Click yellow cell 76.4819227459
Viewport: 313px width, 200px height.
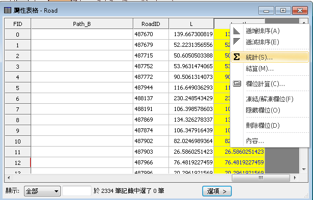pyautogui.click(x=239, y=162)
